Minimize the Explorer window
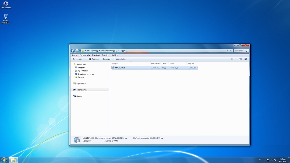290x163 pixels. click(236, 45)
